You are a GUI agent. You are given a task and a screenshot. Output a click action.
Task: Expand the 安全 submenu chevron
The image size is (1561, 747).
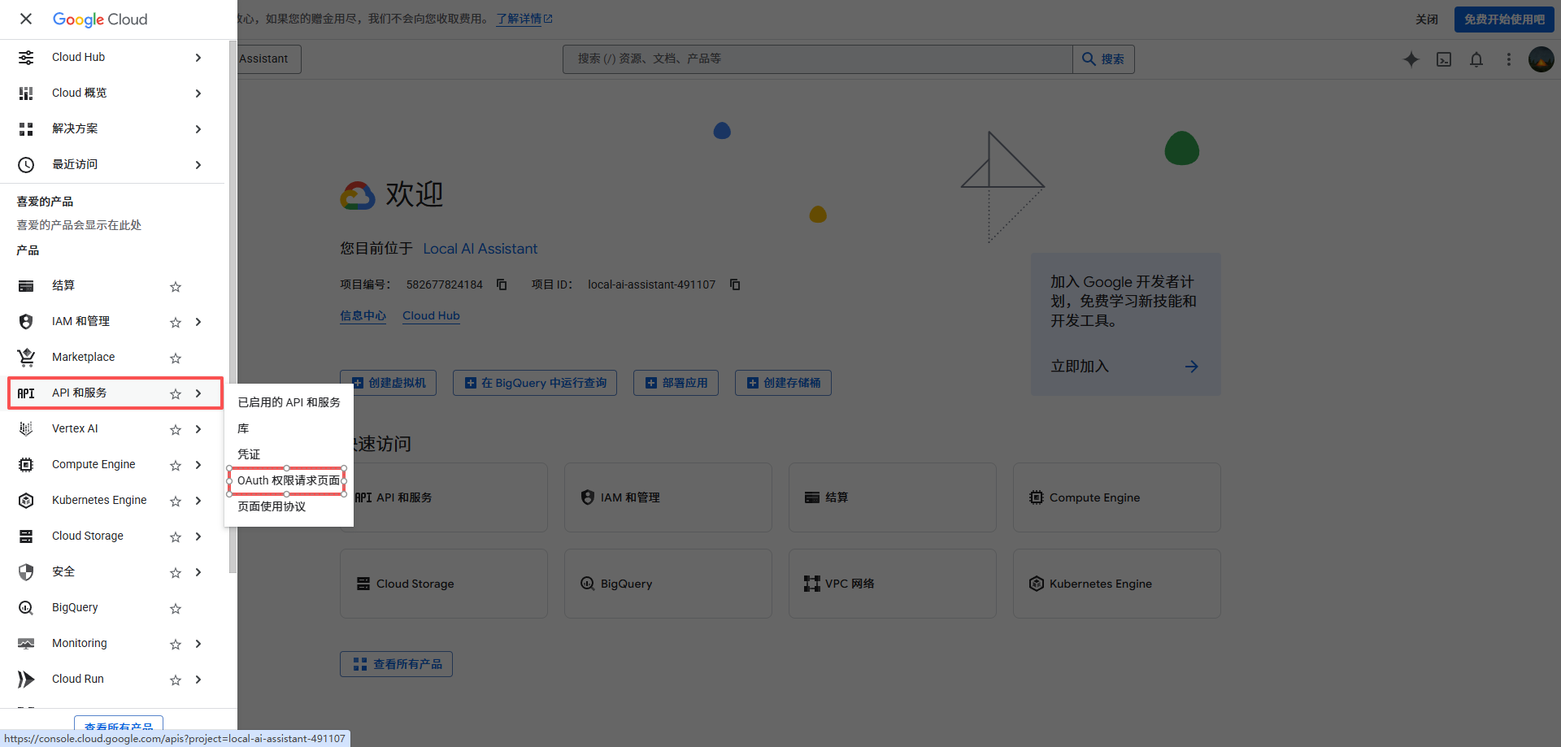(198, 572)
